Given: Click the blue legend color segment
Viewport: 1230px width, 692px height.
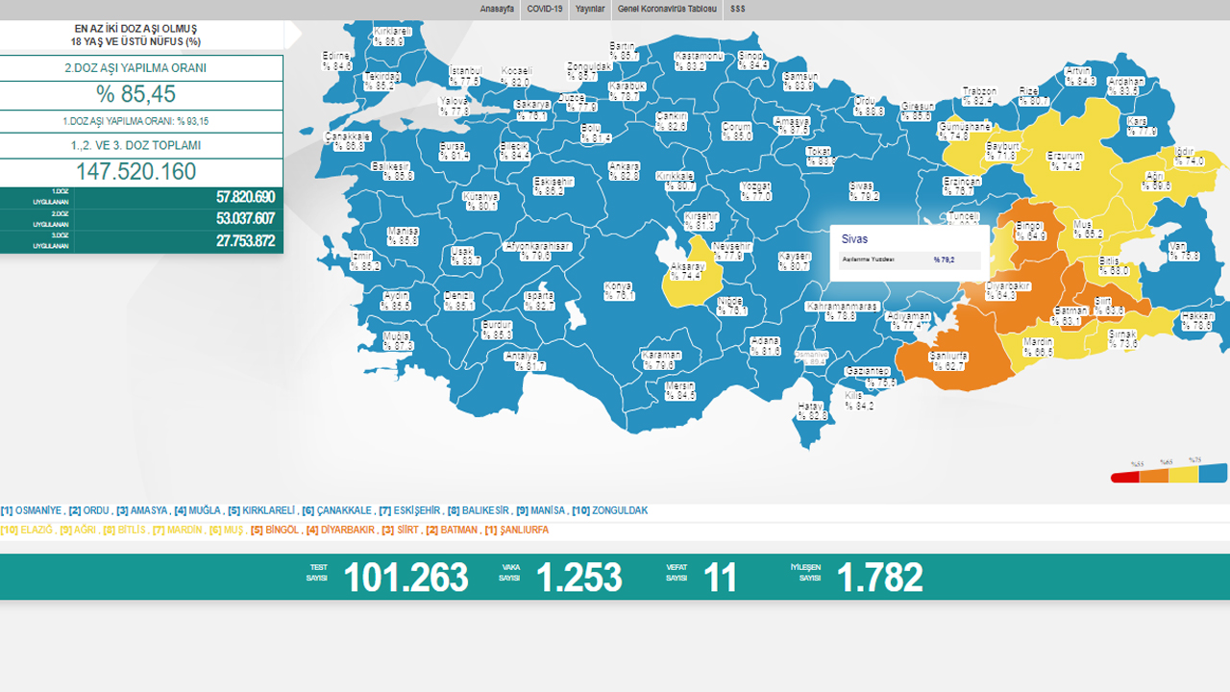Looking at the screenshot, I should (x=1214, y=473).
